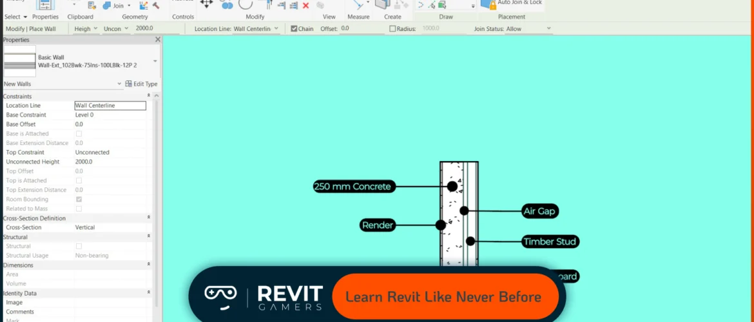Image resolution: width=754 pixels, height=322 pixels.
Task: Open the Unconnected level dropdown in options bar
Action: 126,29
